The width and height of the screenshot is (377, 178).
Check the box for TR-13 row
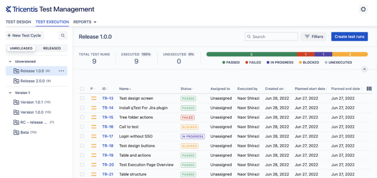pyautogui.click(x=82, y=98)
